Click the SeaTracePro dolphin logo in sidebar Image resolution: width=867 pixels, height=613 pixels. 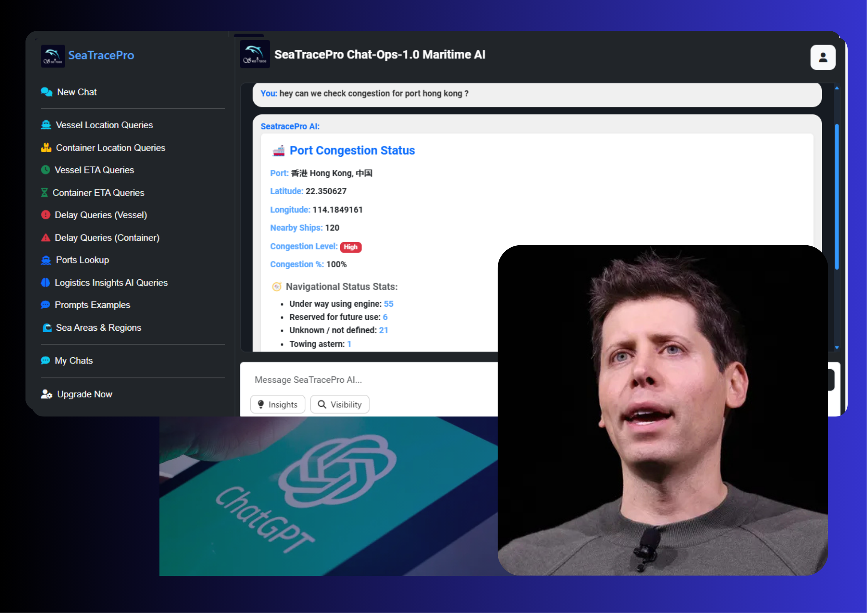[53, 56]
